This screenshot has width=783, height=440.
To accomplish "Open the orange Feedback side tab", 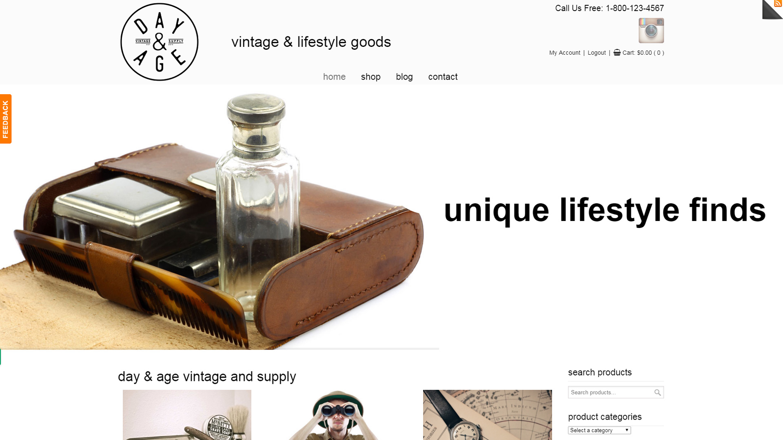I will 6,119.
